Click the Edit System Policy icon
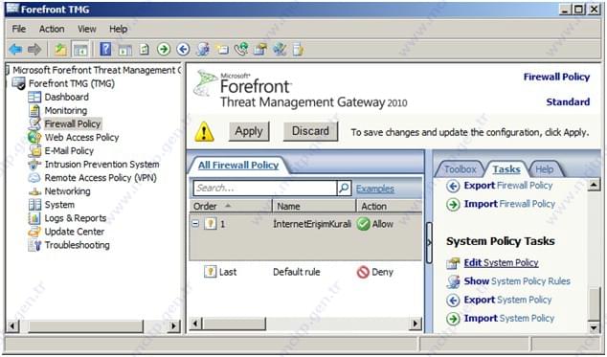Image resolution: width=607 pixels, height=357 pixels. 453,263
